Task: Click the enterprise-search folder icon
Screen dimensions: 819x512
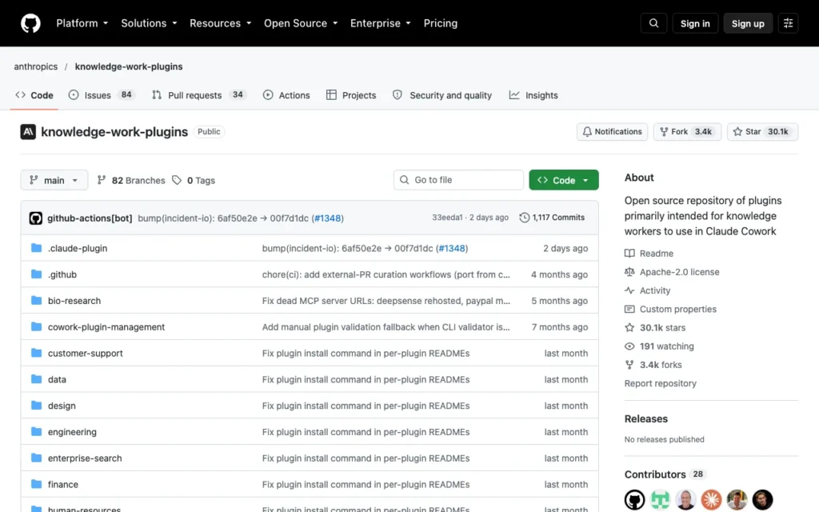Action: (x=36, y=458)
